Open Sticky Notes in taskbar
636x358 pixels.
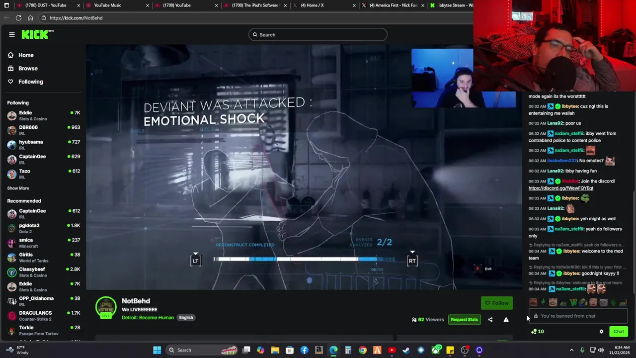450,350
